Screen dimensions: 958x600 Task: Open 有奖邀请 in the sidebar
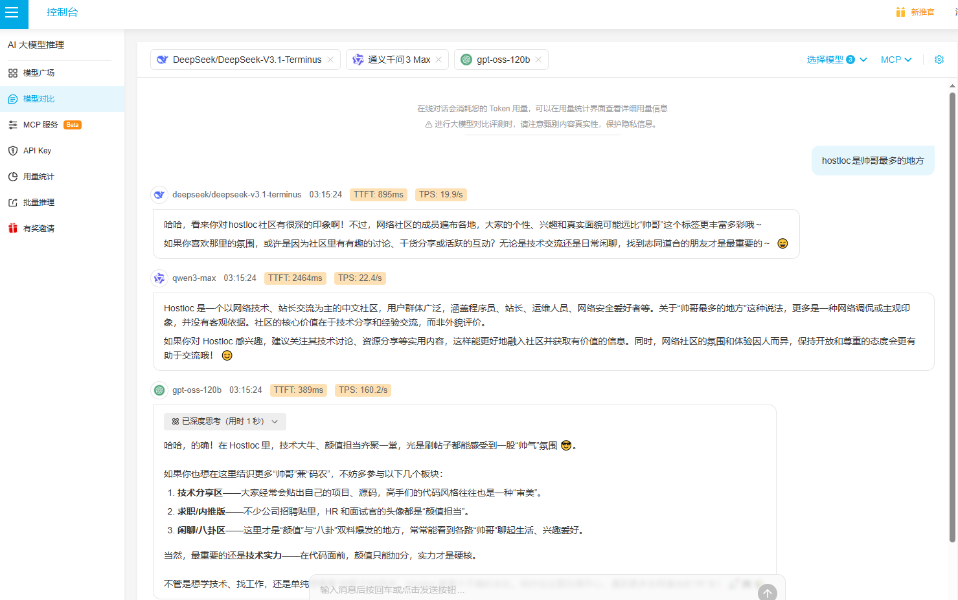(39, 228)
